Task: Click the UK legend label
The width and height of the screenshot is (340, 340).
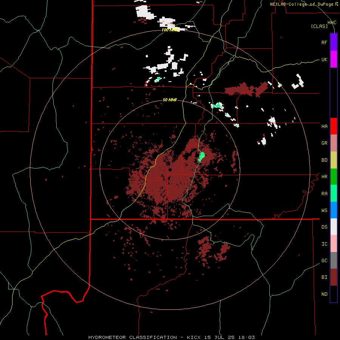Action: tap(324, 59)
